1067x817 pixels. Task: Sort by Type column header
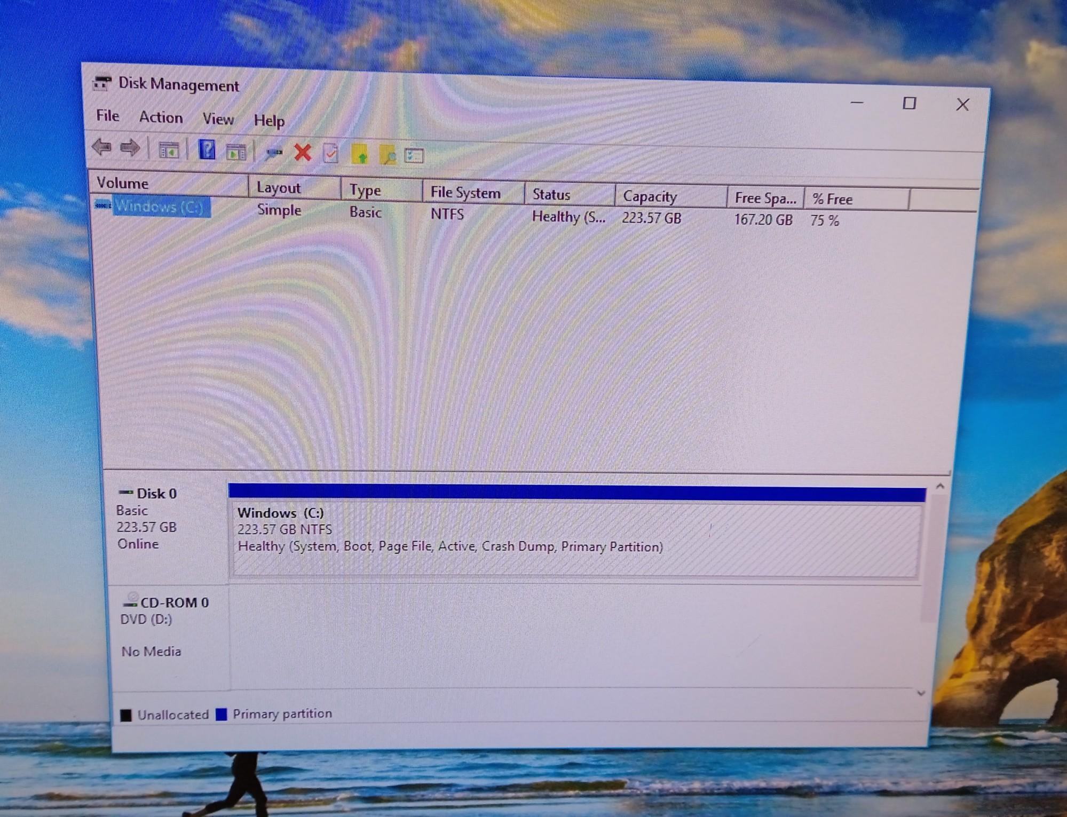382,191
